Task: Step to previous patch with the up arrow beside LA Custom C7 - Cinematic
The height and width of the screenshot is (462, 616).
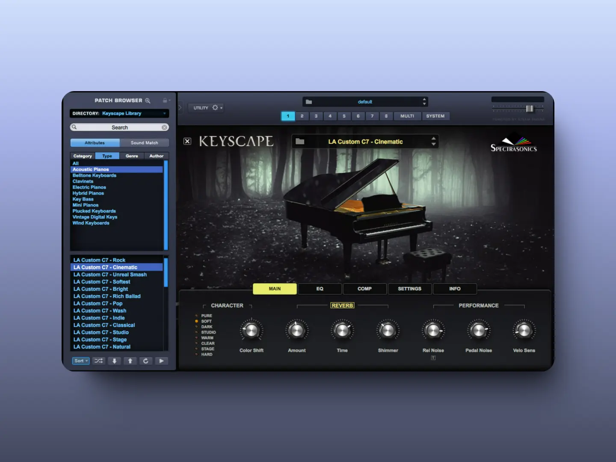Action: 433,139
